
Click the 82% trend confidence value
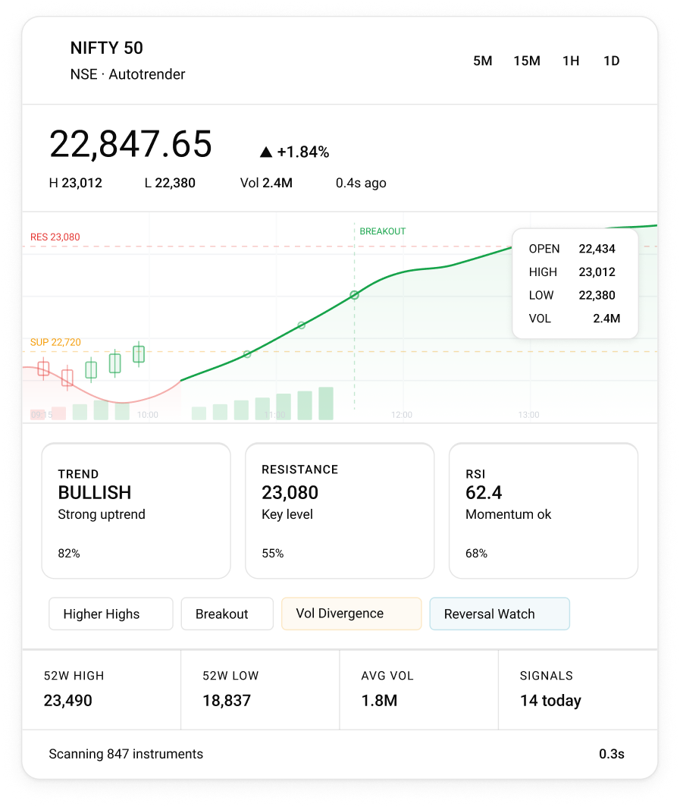69,553
